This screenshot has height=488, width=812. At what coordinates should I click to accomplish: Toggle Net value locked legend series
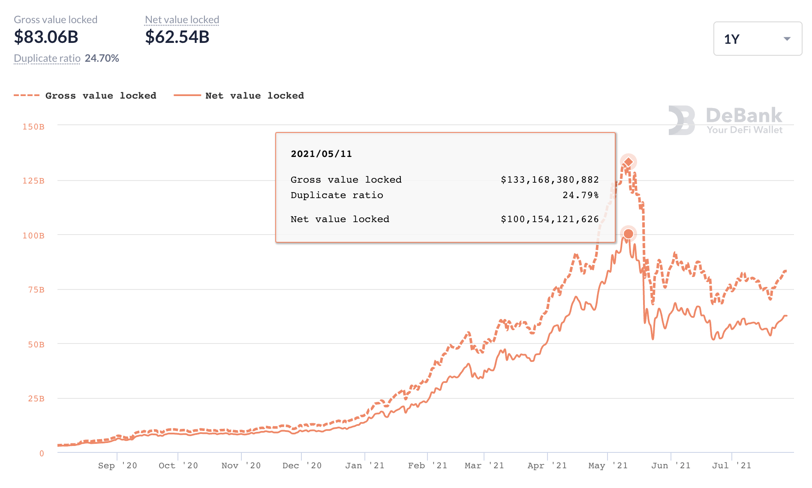coord(254,96)
